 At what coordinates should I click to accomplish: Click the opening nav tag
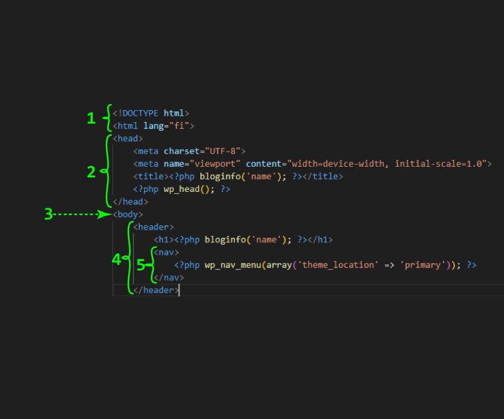(x=166, y=252)
